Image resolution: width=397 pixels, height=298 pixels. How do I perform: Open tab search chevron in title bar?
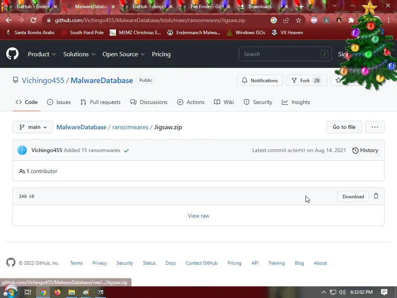tap(335, 5)
